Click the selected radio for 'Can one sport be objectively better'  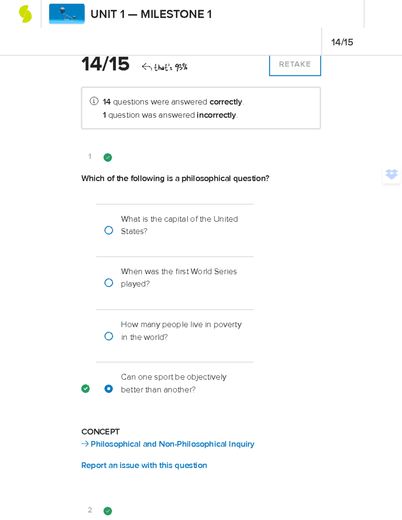tap(109, 389)
